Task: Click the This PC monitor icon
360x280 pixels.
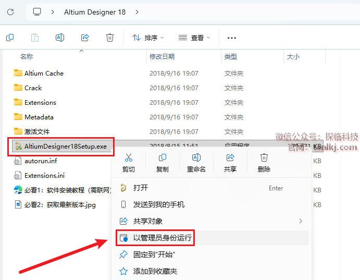Action: [x=37, y=11]
